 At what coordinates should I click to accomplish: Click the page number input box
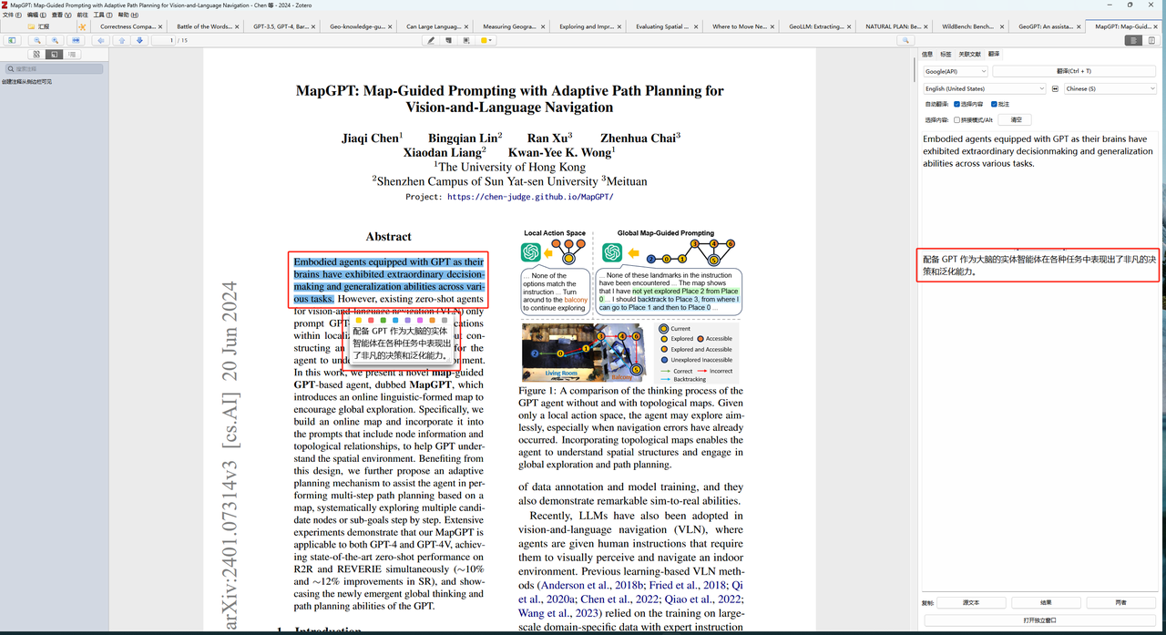pyautogui.click(x=162, y=40)
